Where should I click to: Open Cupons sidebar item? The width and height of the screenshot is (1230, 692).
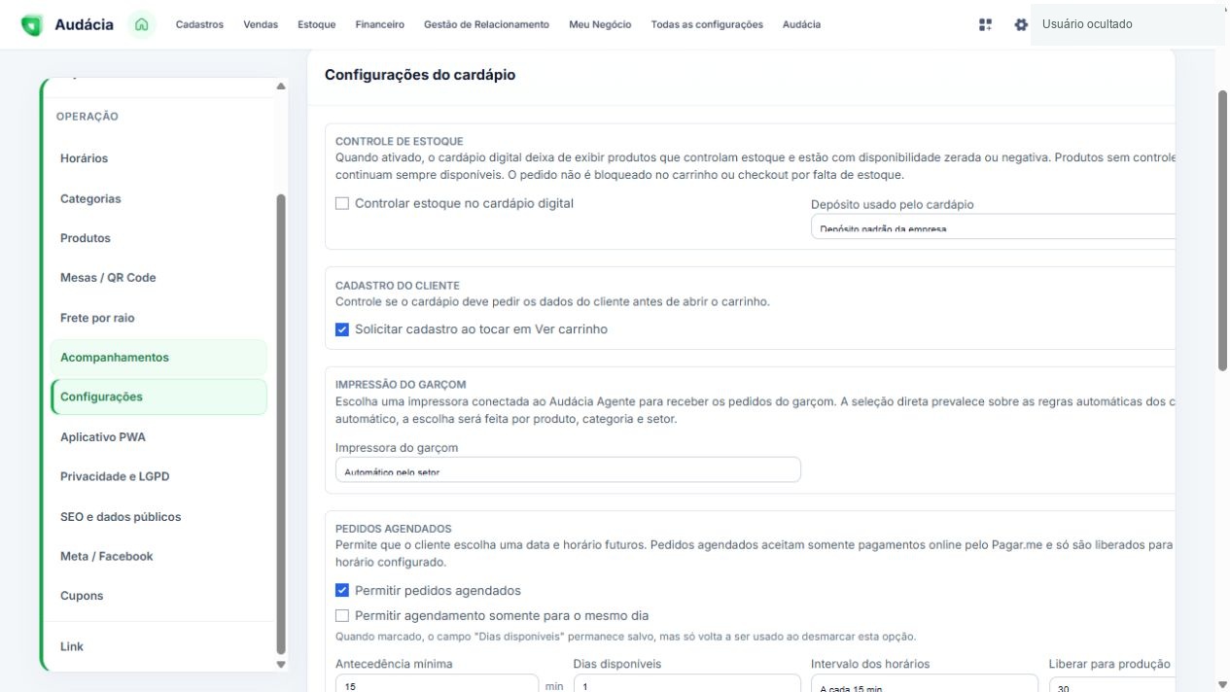[x=158, y=596]
